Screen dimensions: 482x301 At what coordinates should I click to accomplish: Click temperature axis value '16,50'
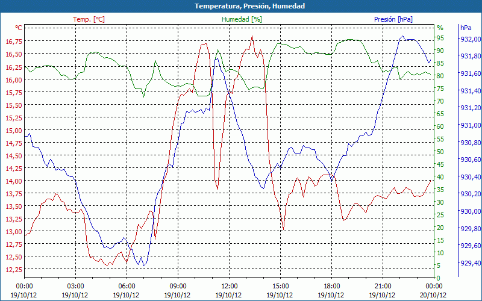[14, 54]
